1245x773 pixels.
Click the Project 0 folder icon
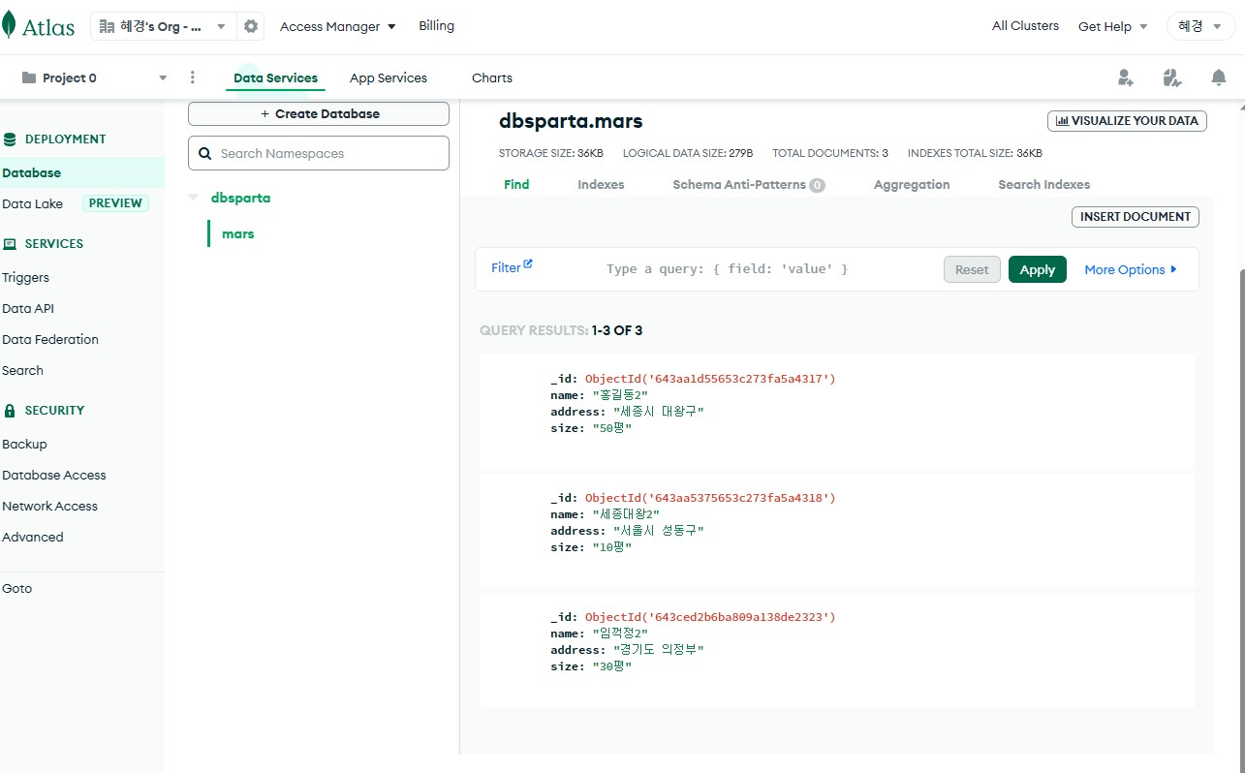point(29,77)
